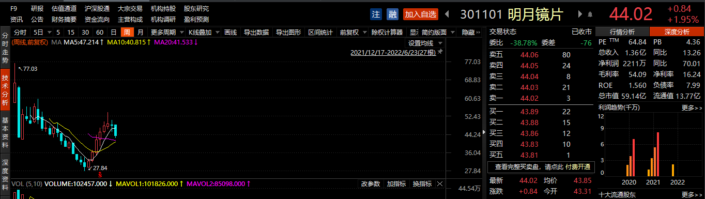Select the 月 monthly period
The height and width of the screenshot is (199, 705).
(141, 32)
